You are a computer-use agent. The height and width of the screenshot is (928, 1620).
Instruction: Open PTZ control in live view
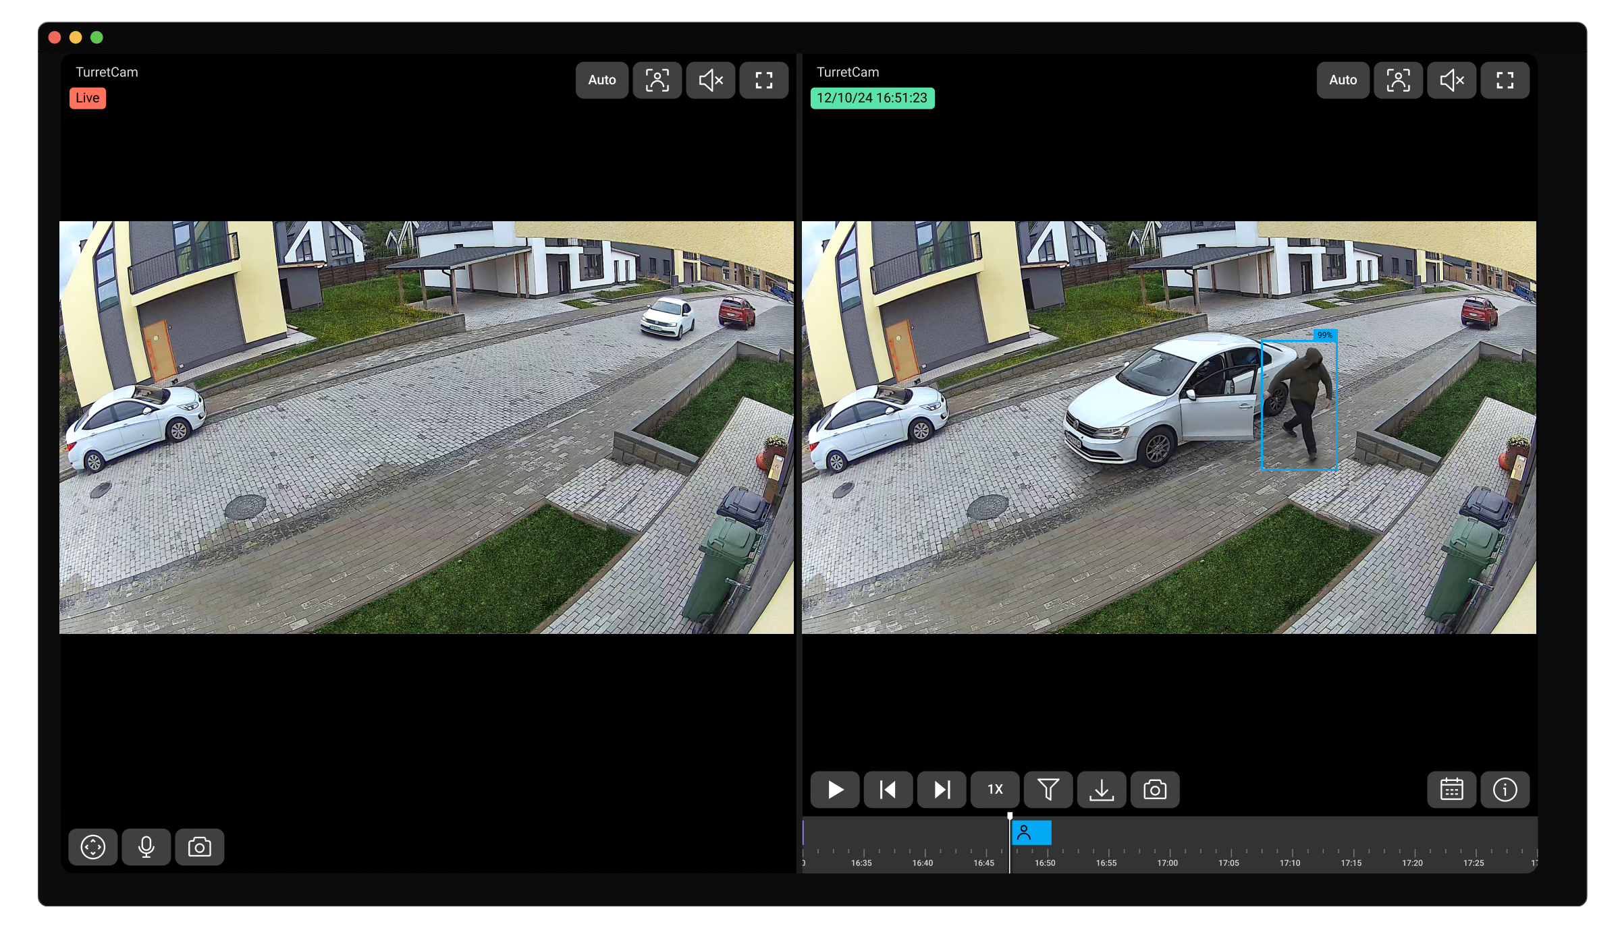(x=93, y=846)
